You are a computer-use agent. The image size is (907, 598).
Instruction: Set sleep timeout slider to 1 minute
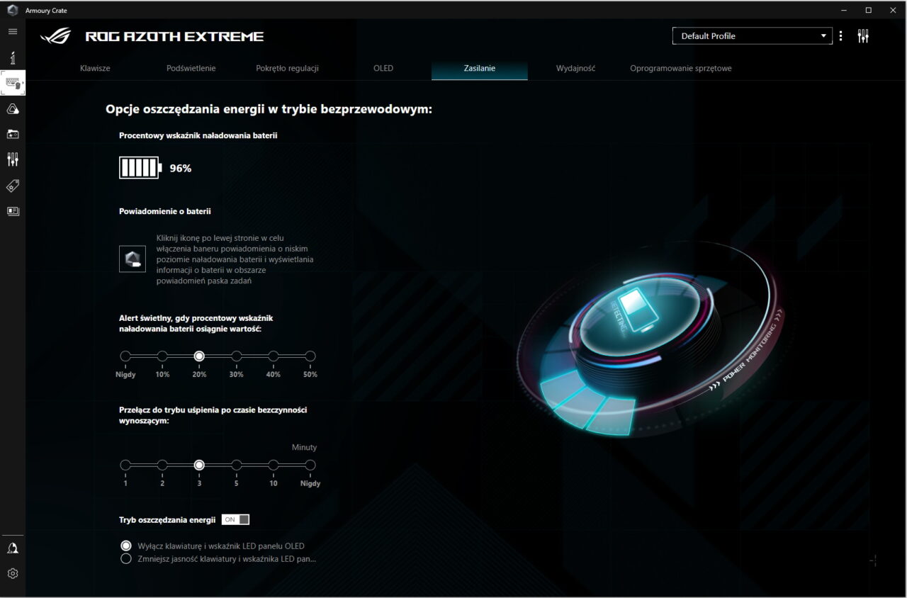point(125,466)
